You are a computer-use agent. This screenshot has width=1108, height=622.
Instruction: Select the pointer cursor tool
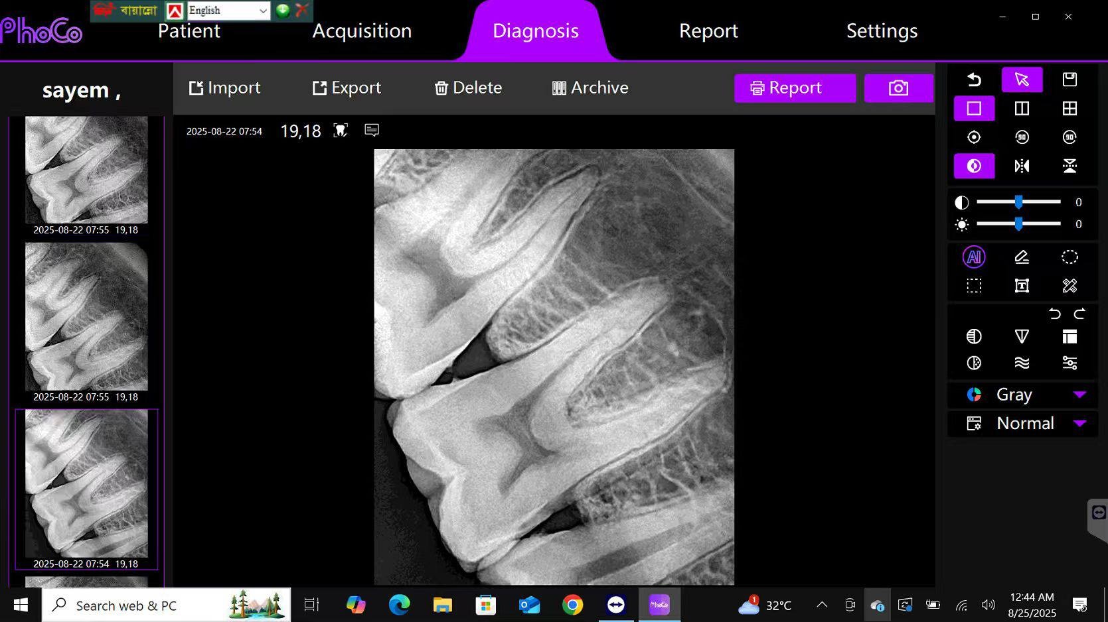(x=1022, y=80)
